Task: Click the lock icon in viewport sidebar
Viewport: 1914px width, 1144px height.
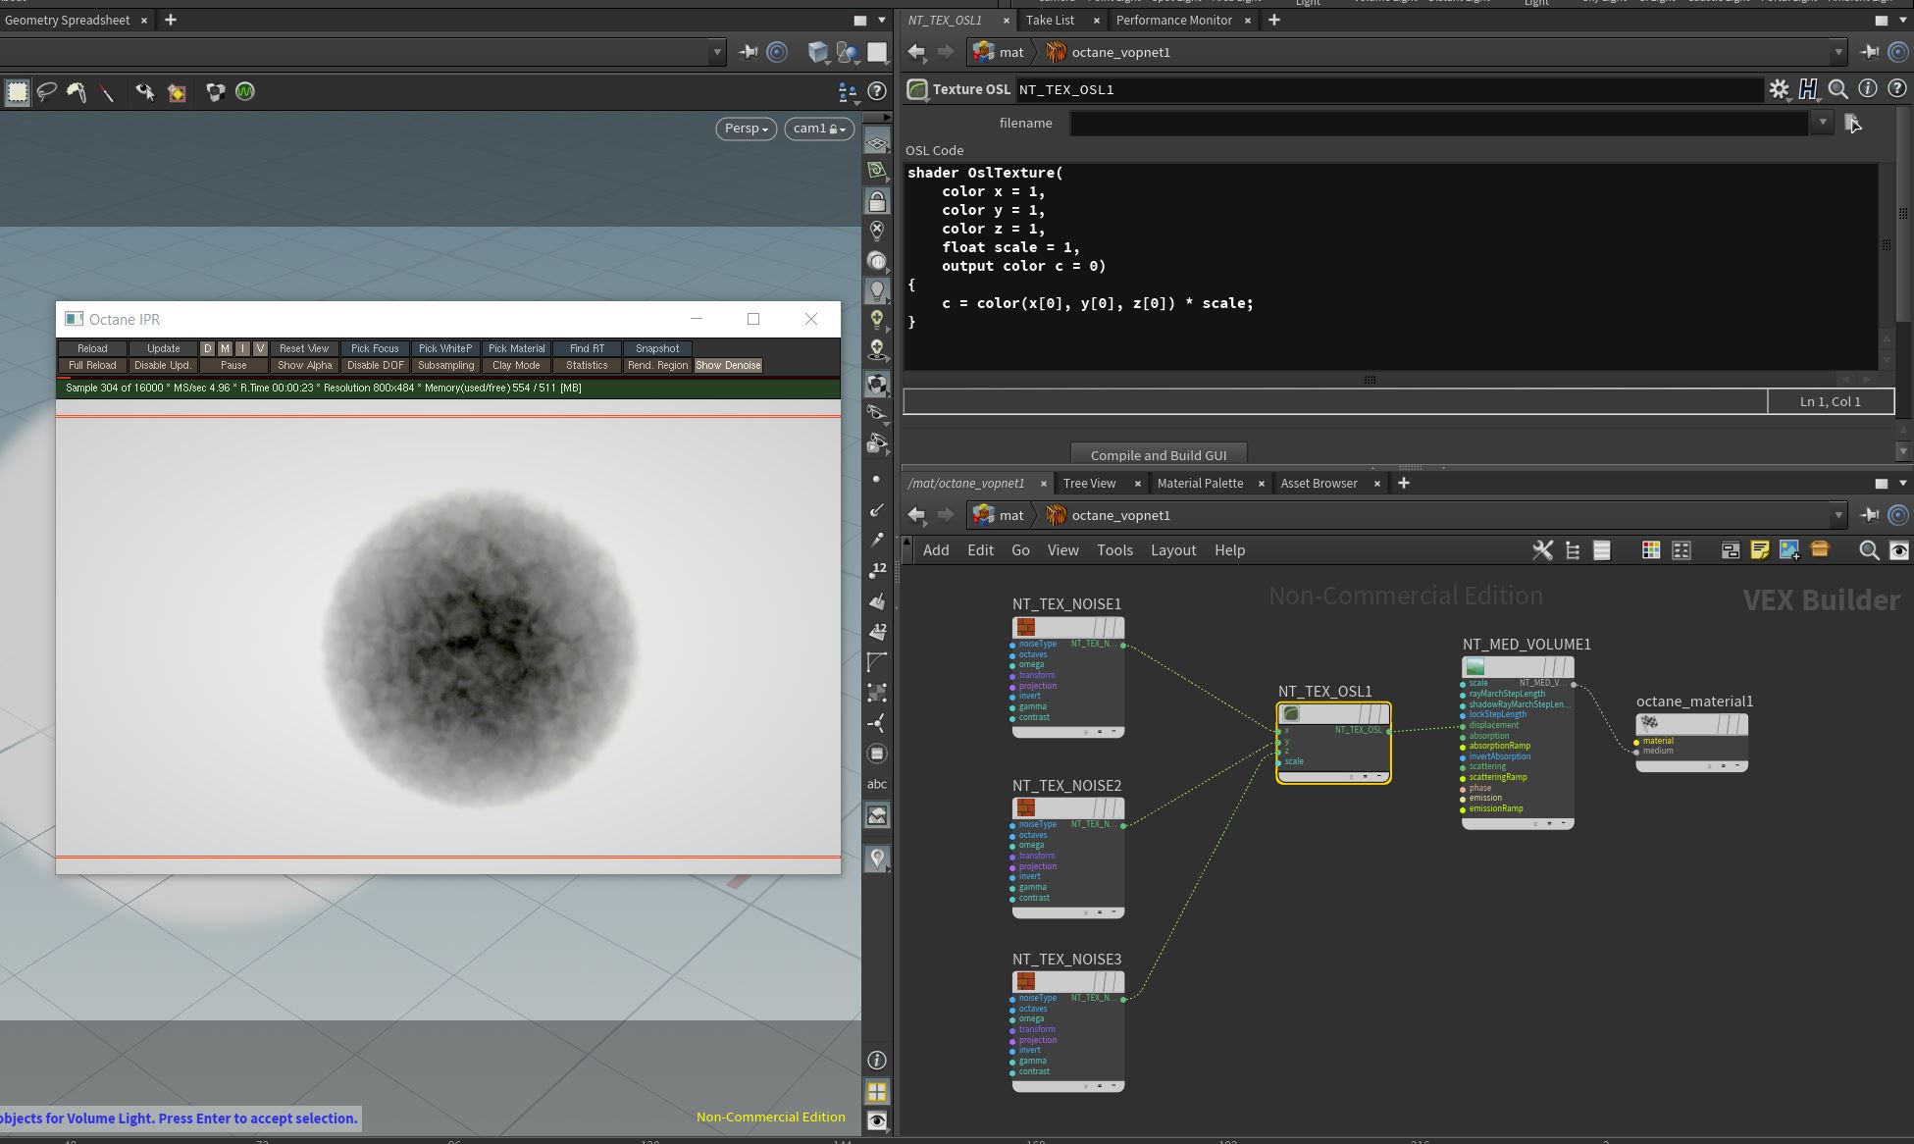Action: [x=877, y=201]
